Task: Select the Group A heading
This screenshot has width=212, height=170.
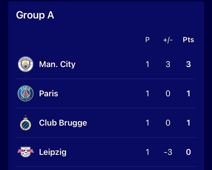Action: point(35,15)
